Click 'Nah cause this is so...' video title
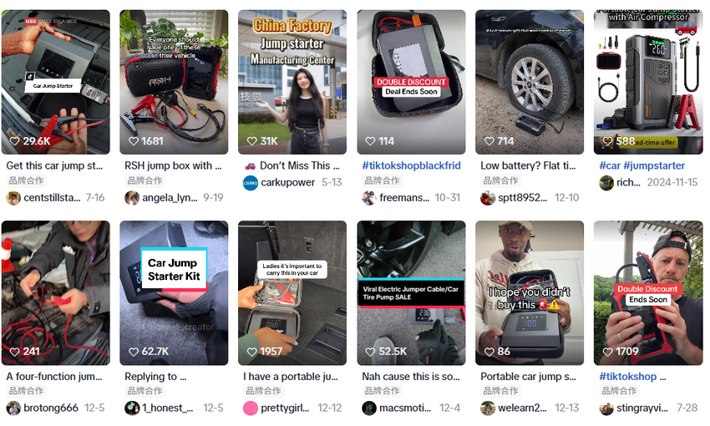Screen dimensions: 710x426 pyautogui.click(x=411, y=377)
